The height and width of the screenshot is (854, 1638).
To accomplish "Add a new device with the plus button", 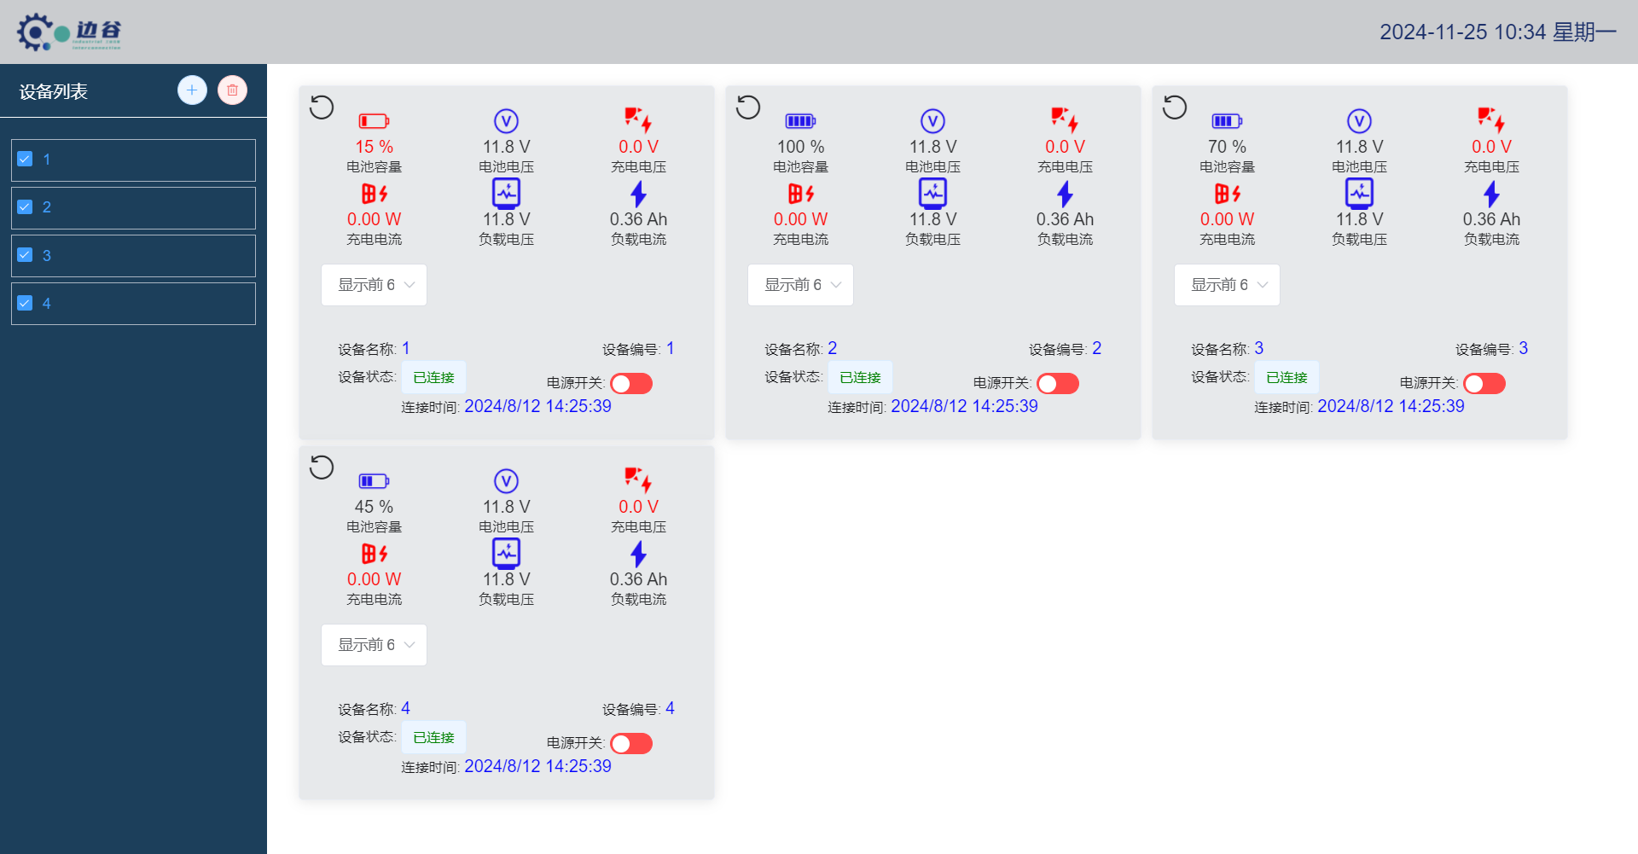I will click(192, 90).
